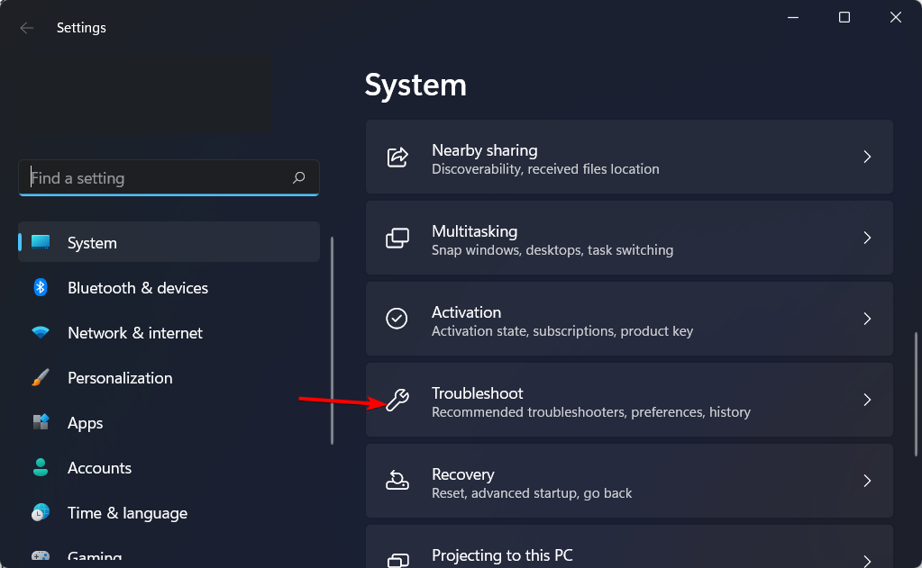Select Accounts in the sidebar
This screenshot has height=568, width=922.
point(99,467)
